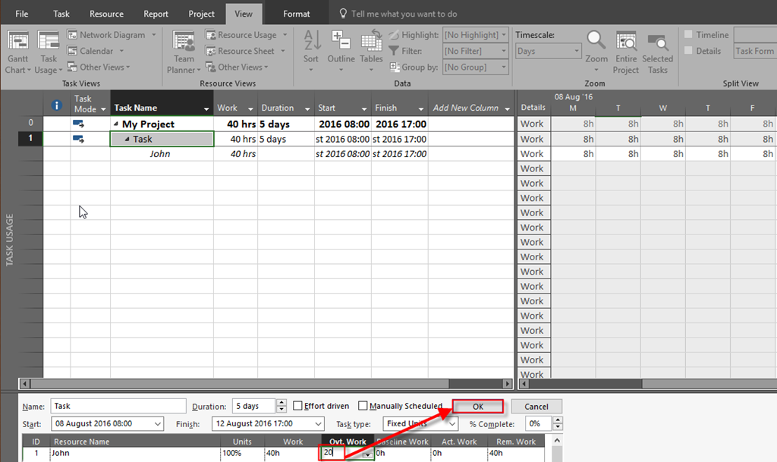Click the Sort icon in Data group
The height and width of the screenshot is (462, 777).
click(311, 42)
